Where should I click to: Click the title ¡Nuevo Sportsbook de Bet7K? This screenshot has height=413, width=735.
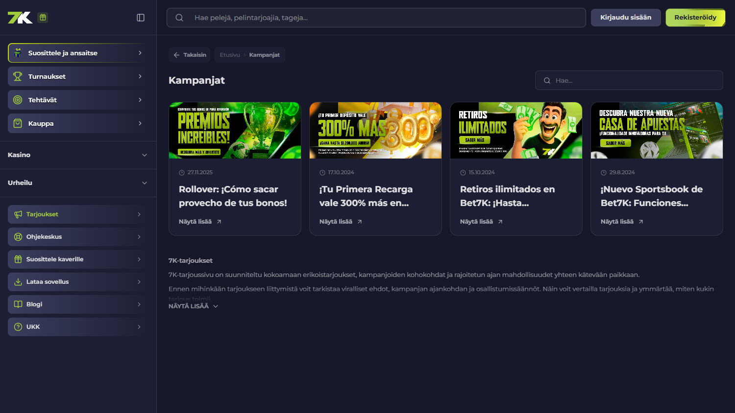pos(652,196)
